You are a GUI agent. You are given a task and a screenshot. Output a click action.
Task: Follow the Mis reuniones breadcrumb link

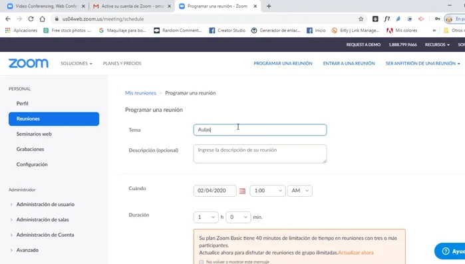point(140,93)
